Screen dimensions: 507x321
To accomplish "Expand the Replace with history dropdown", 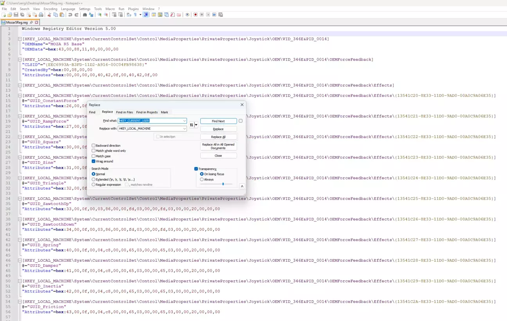I will click(184, 128).
